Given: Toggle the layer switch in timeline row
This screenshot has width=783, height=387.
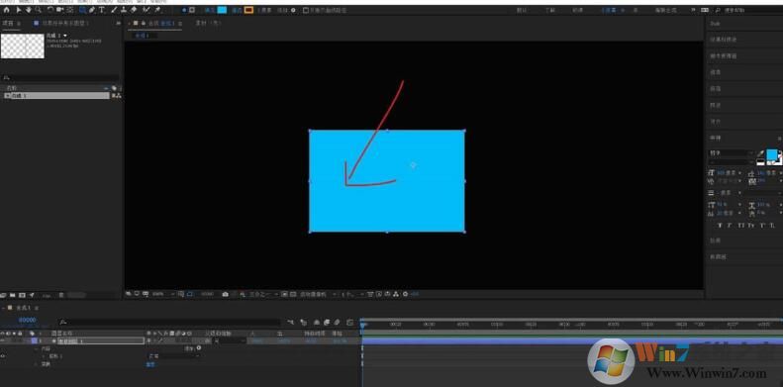Looking at the screenshot, I should point(148,341).
